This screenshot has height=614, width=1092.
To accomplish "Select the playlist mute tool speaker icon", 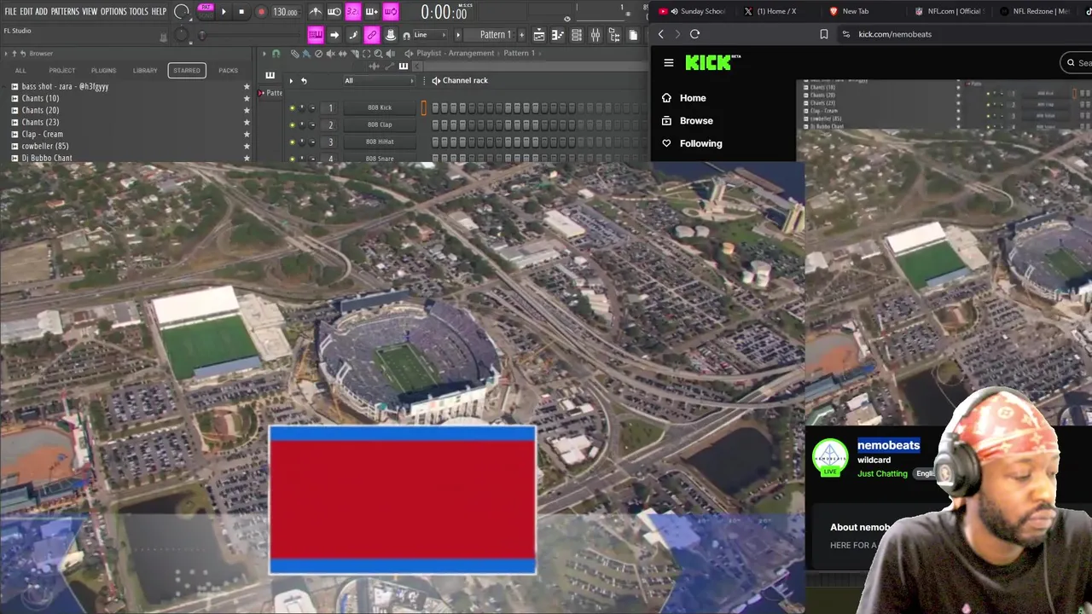I will click(x=331, y=54).
